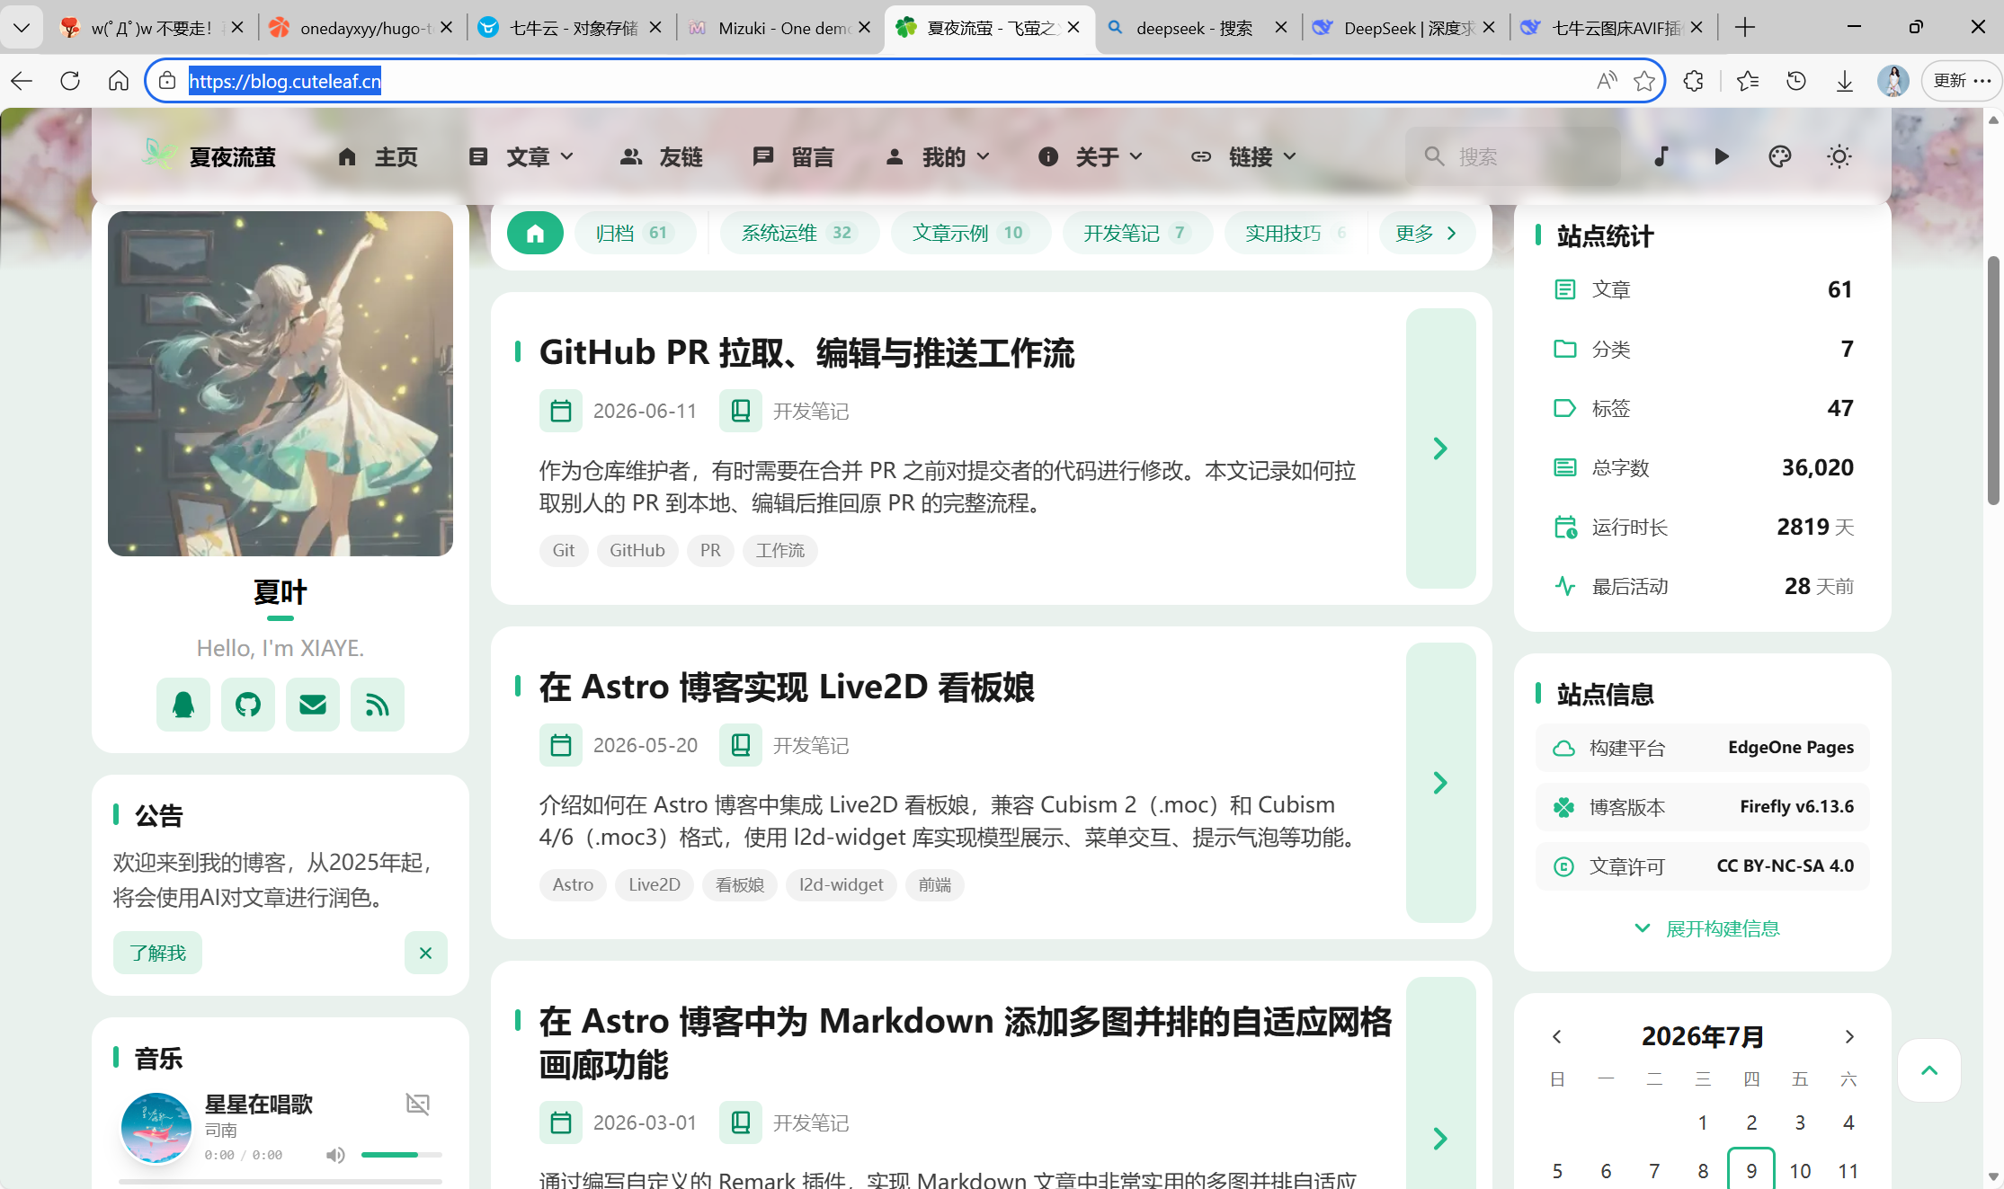This screenshot has height=1189, width=2004.
Task: Expand the 关于 navigation dropdown
Action: (1091, 157)
